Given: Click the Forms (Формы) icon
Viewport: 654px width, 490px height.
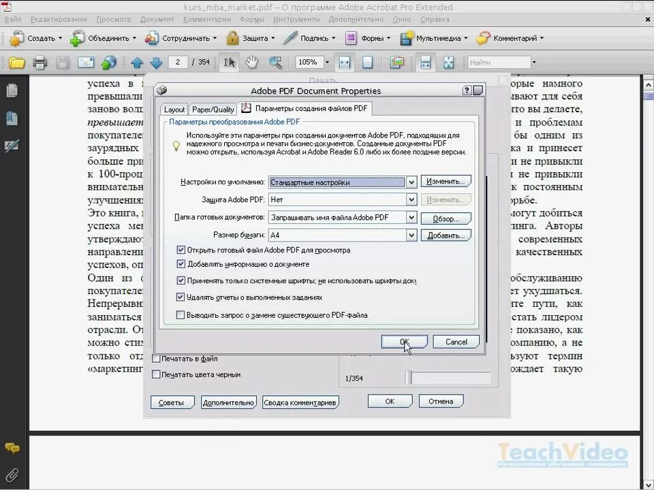Looking at the screenshot, I should tap(351, 38).
